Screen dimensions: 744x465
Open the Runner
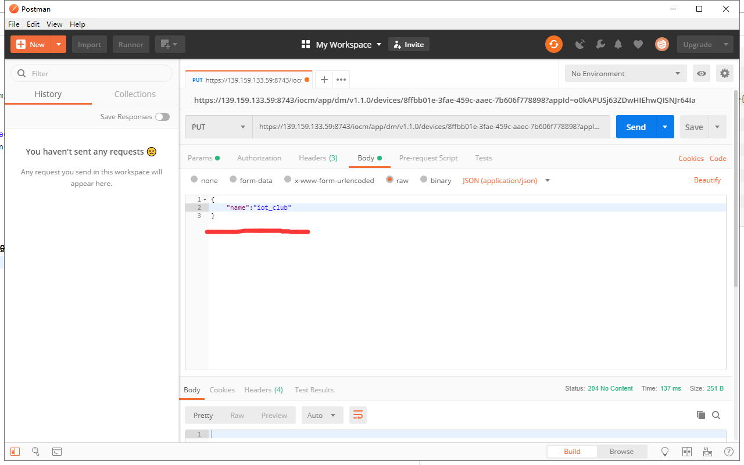click(131, 44)
